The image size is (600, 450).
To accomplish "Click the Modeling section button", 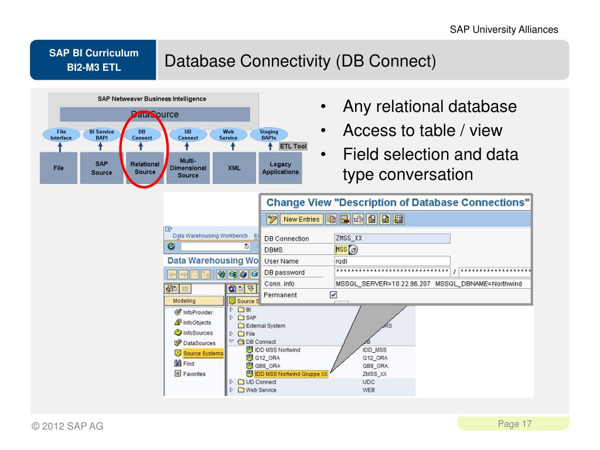I will (194, 301).
